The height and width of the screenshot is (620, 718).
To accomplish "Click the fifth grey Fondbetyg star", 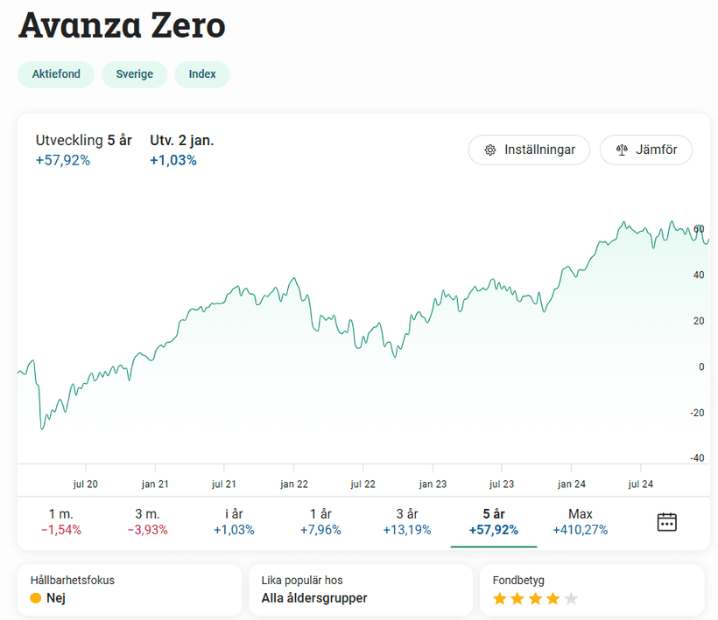I will pyautogui.click(x=572, y=599).
